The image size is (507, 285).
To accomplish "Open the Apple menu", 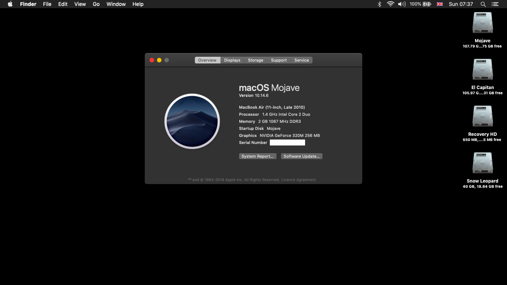I will [x=10, y=4].
